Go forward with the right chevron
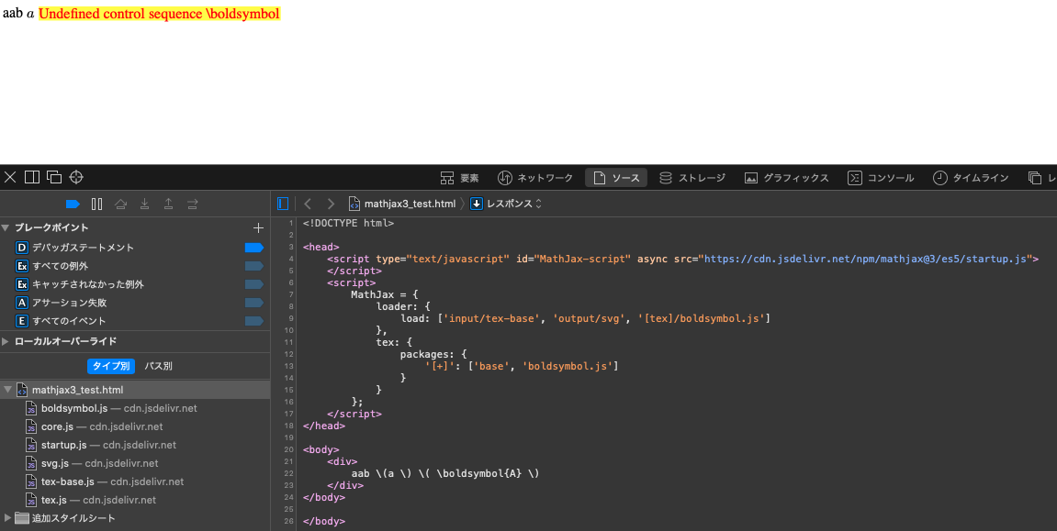Viewport: 1057px width, 531px height. point(331,204)
